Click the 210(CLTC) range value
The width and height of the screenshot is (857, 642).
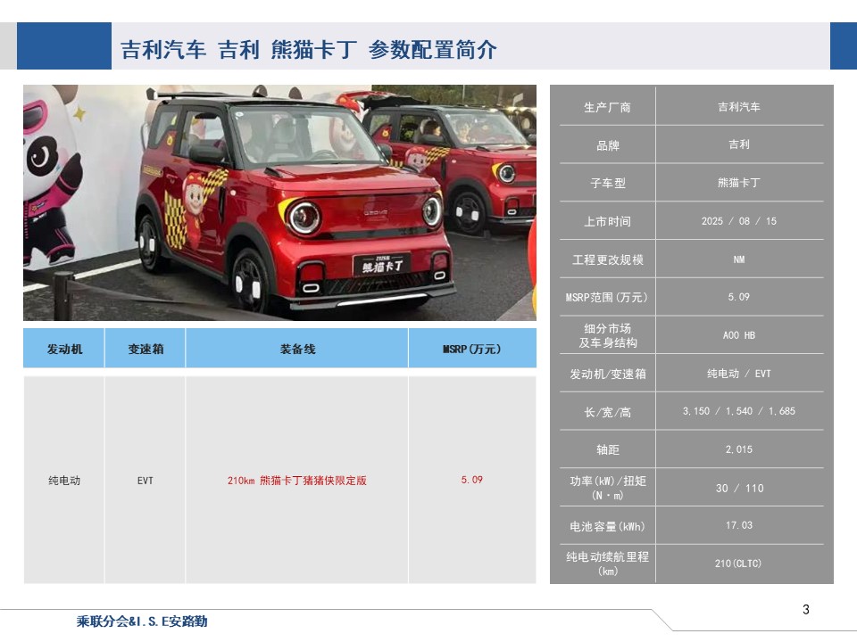(x=738, y=564)
